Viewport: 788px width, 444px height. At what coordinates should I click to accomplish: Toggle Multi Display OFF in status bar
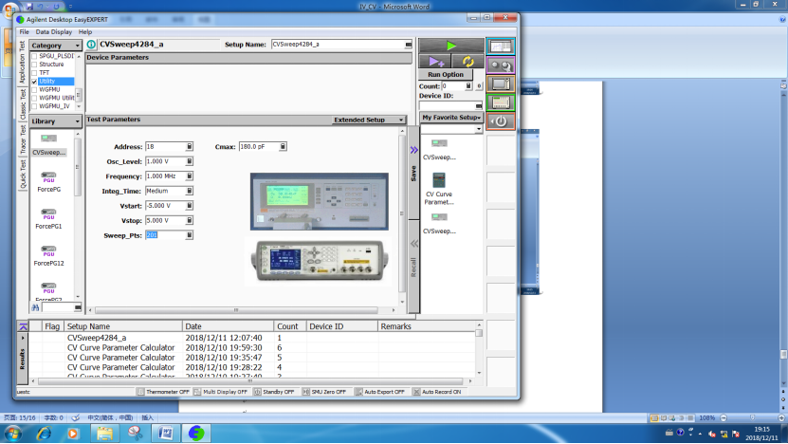point(221,392)
